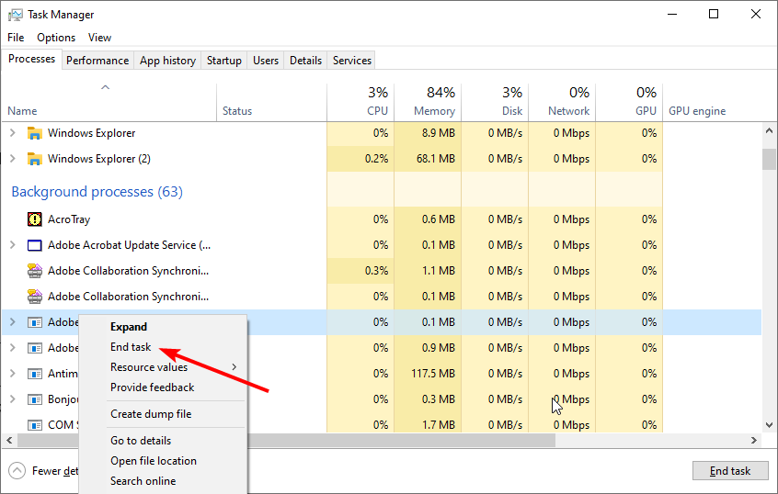The image size is (778, 494).
Task: Click the vertical scrollbar thumb
Action: 769,159
